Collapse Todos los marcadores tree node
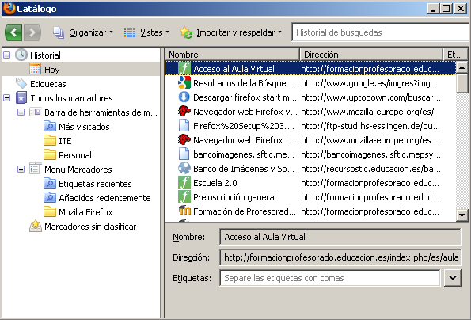 click(x=6, y=98)
